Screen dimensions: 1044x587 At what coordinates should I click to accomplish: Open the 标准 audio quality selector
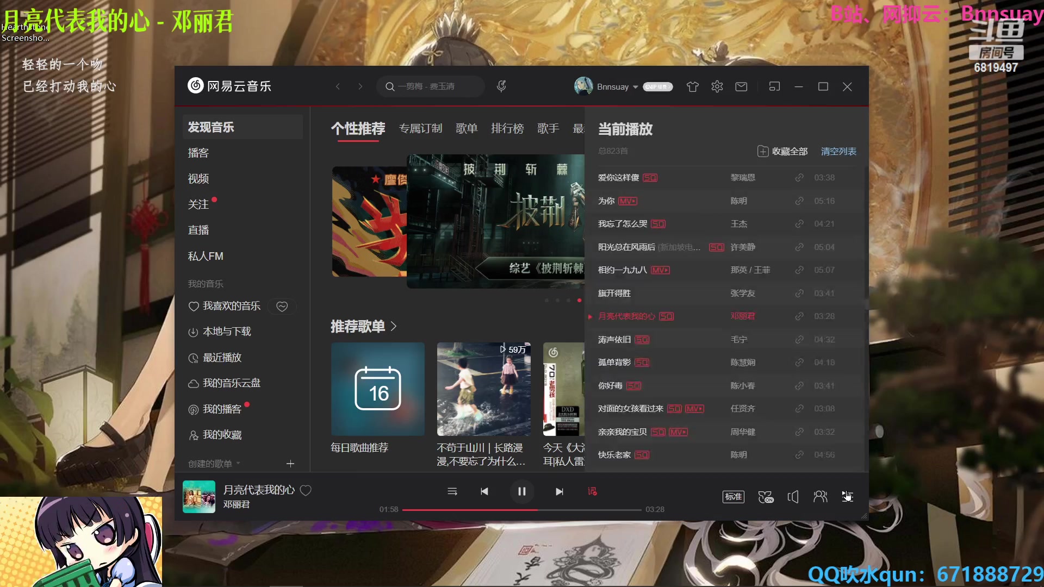(734, 497)
